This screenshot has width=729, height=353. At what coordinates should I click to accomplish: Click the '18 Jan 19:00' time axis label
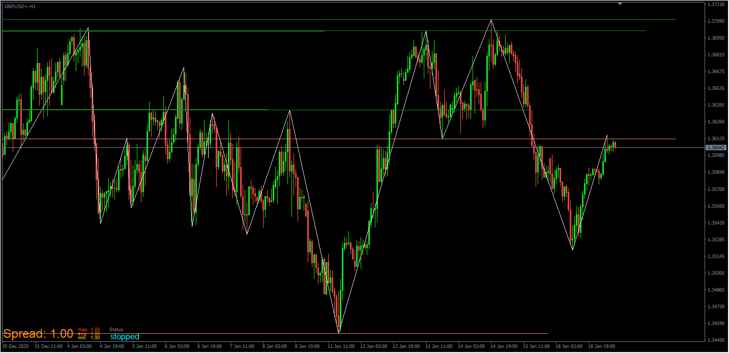[601, 346]
